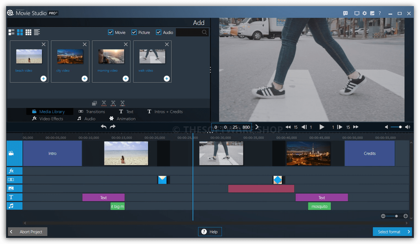
Task: Uncheck the Movie filter checkbox
Action: coord(110,32)
